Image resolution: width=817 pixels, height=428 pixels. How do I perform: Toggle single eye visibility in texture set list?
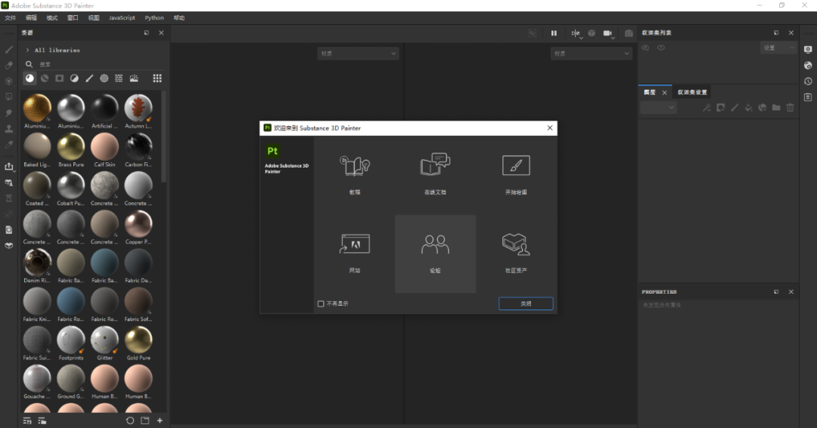point(661,48)
